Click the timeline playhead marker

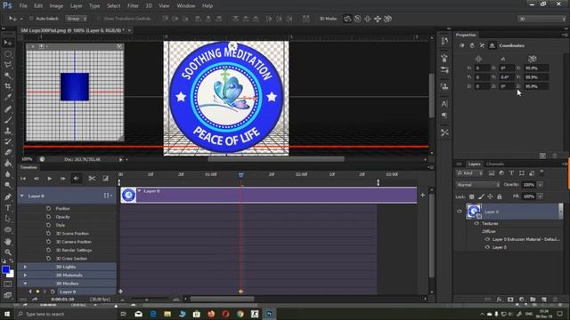(240, 175)
